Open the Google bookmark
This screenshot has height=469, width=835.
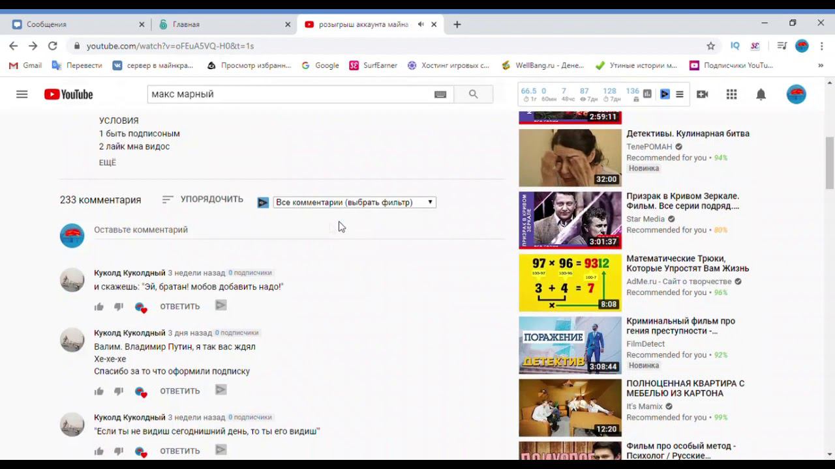pos(320,65)
